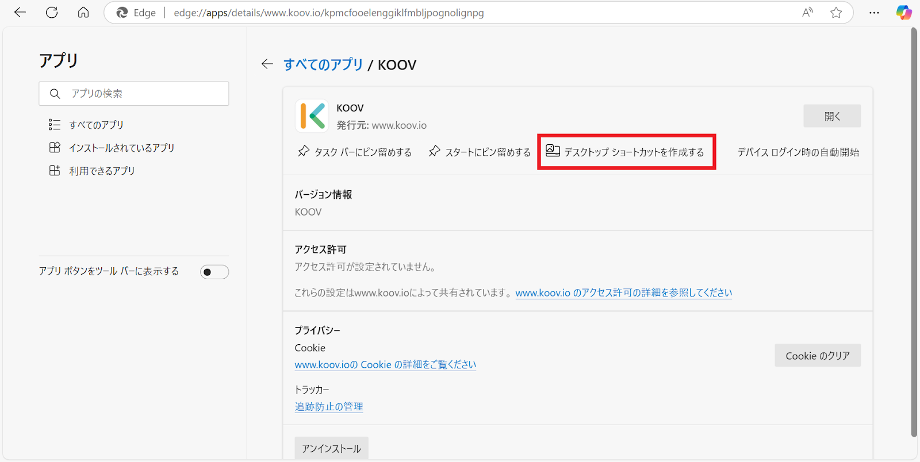Viewport: 920px width, 462px height.
Task: Open the 追跡防止の管理 link
Action: coord(329,406)
